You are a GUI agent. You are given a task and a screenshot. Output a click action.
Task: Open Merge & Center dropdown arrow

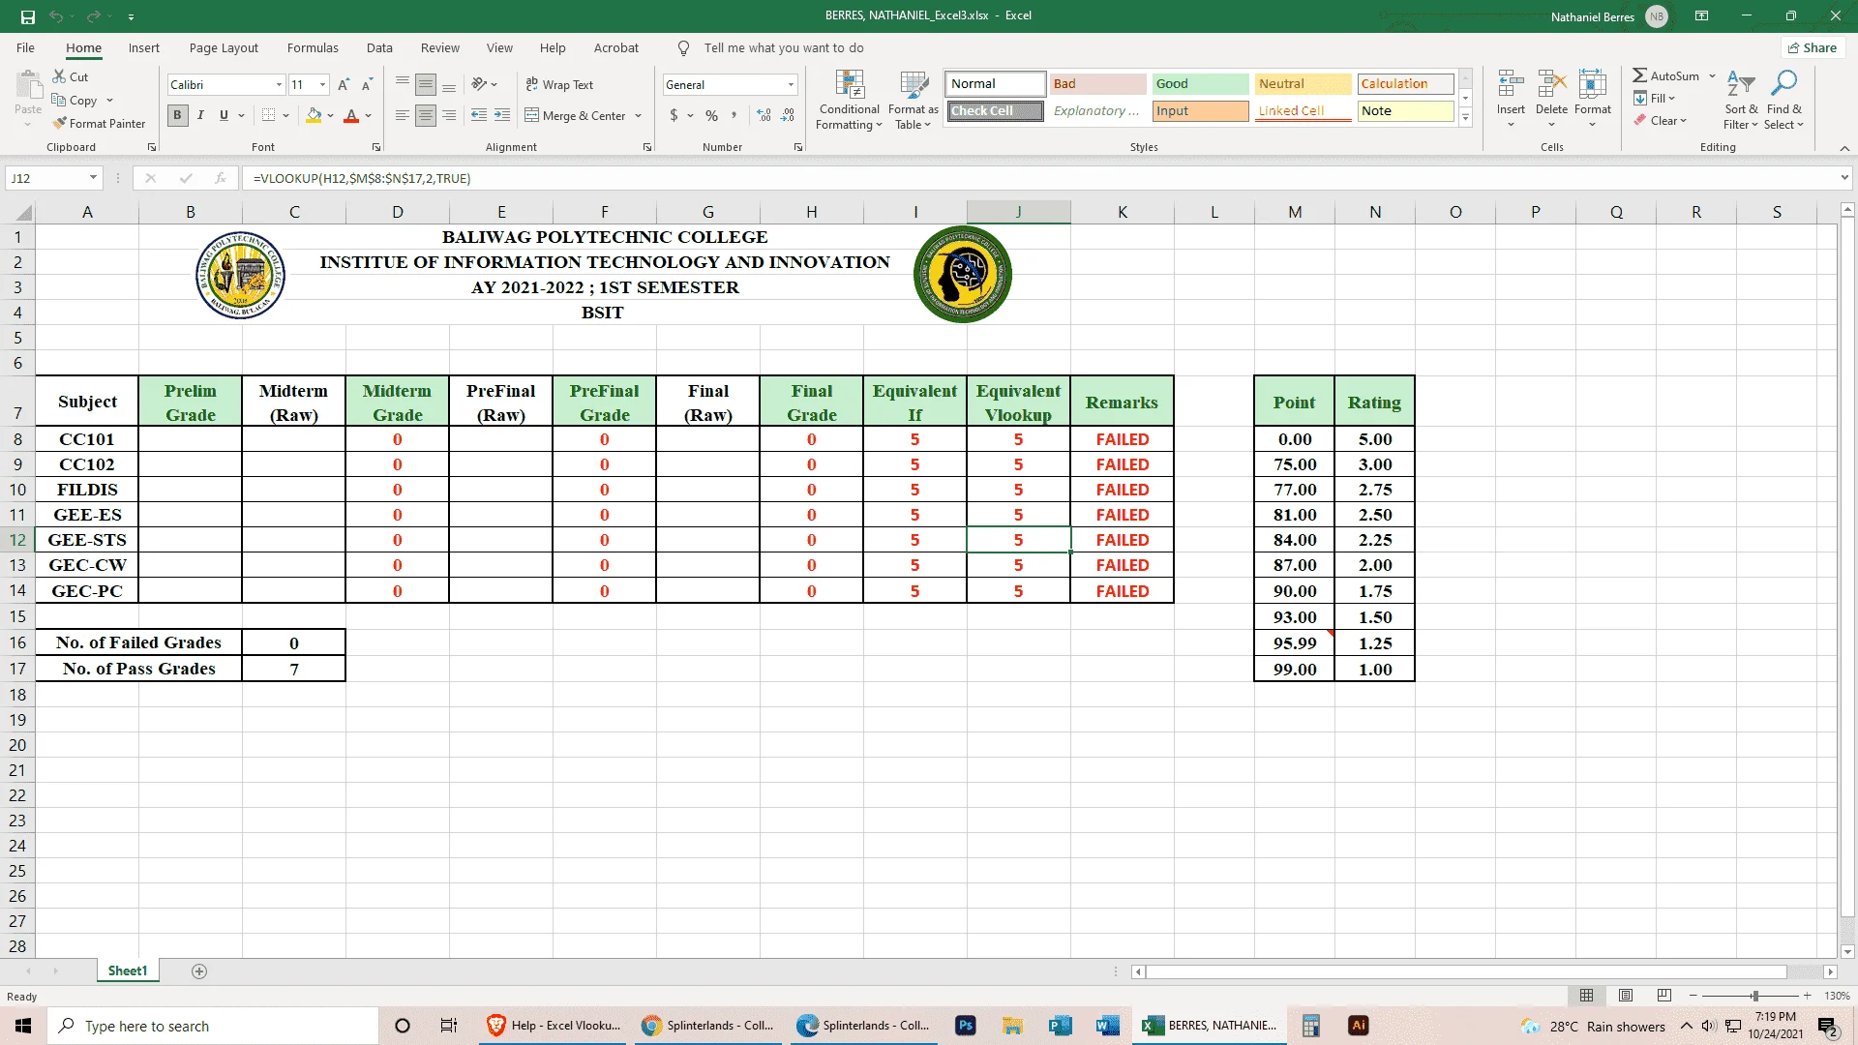click(x=639, y=115)
